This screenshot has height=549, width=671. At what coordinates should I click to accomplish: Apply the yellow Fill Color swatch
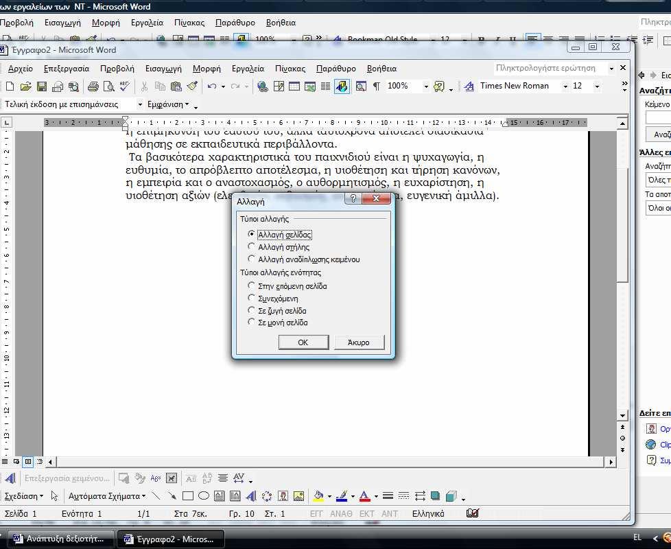[318, 496]
